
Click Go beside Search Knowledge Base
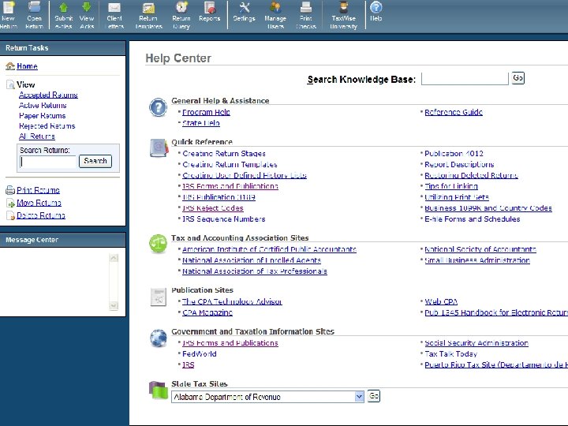(x=518, y=78)
